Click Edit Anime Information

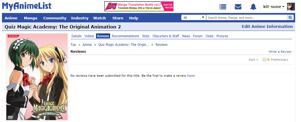click(x=267, y=26)
